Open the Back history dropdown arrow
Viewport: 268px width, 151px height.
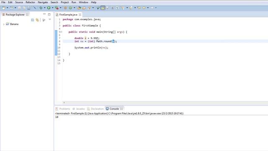(x=148, y=8)
